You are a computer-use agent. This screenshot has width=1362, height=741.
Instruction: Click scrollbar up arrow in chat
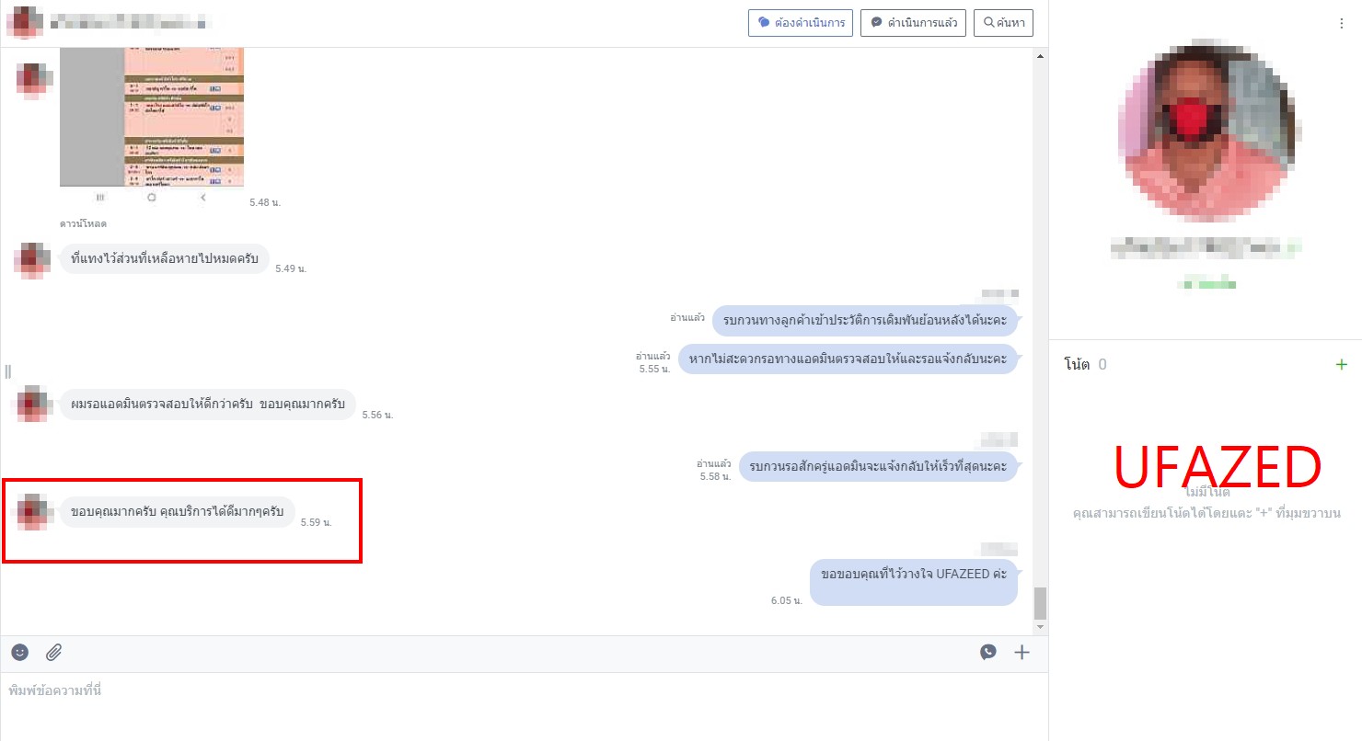(x=1040, y=56)
